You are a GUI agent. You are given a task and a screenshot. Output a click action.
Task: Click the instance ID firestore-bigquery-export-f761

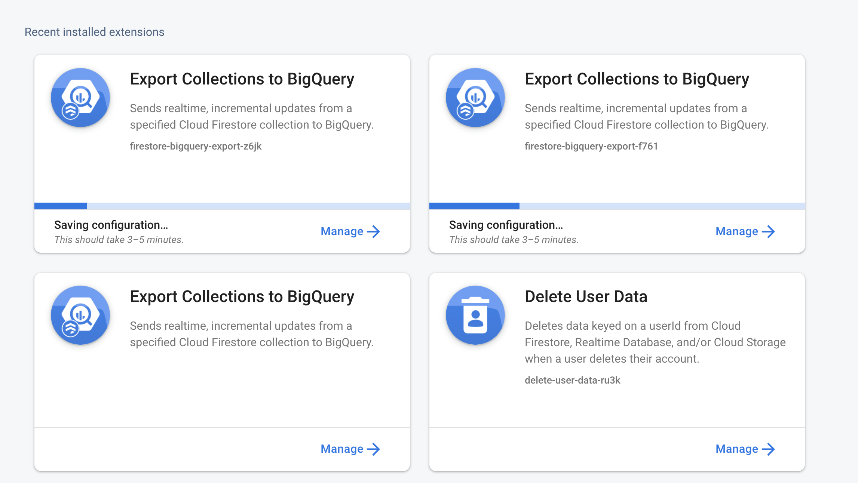tap(591, 146)
